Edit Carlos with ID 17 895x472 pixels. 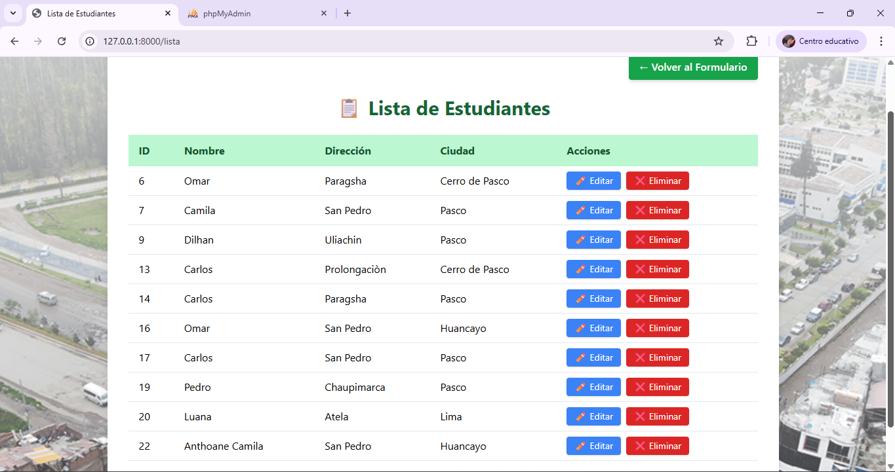tap(593, 357)
